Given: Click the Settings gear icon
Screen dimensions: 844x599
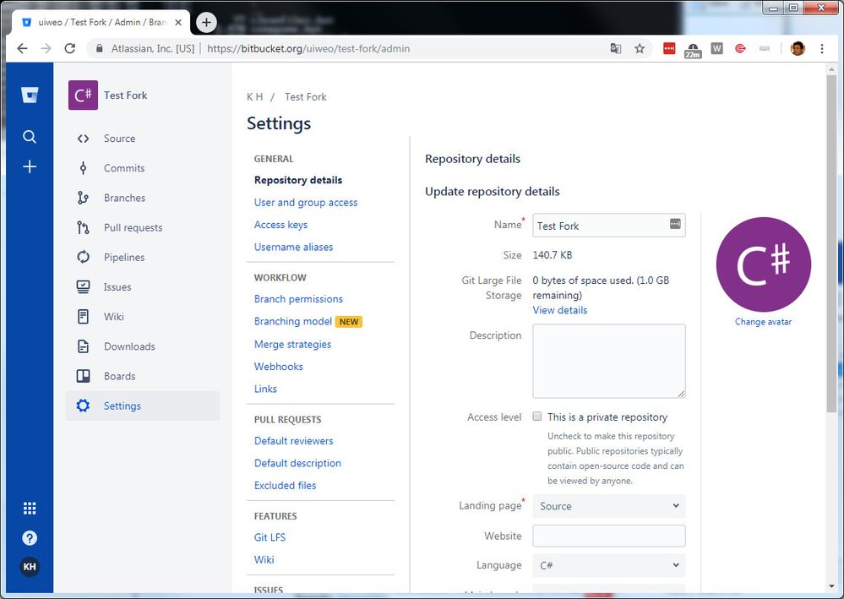Looking at the screenshot, I should click(x=83, y=406).
